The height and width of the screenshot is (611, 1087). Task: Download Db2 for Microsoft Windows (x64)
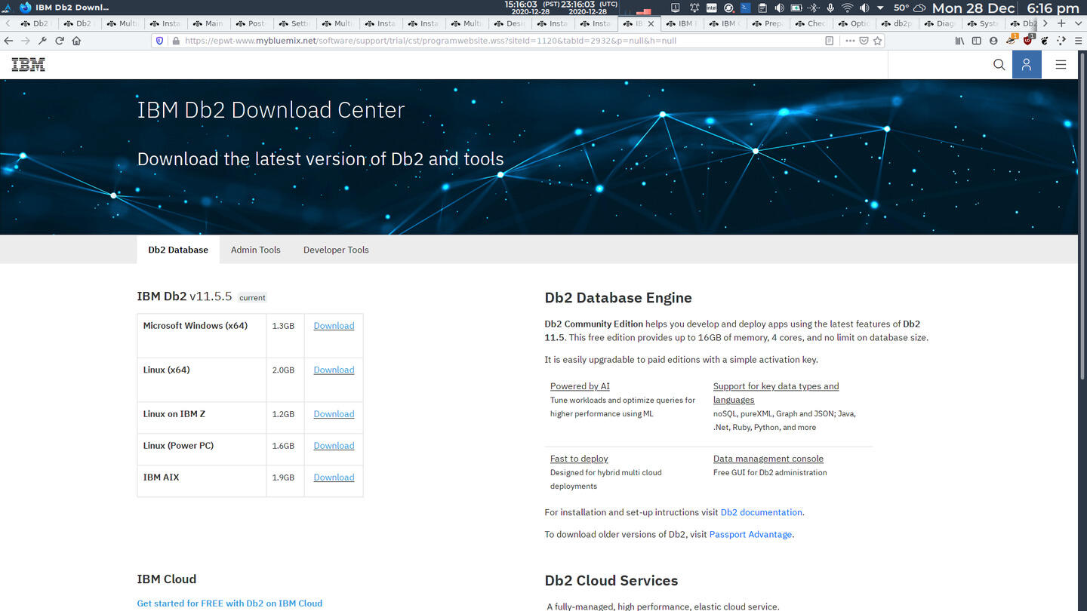[x=334, y=326]
